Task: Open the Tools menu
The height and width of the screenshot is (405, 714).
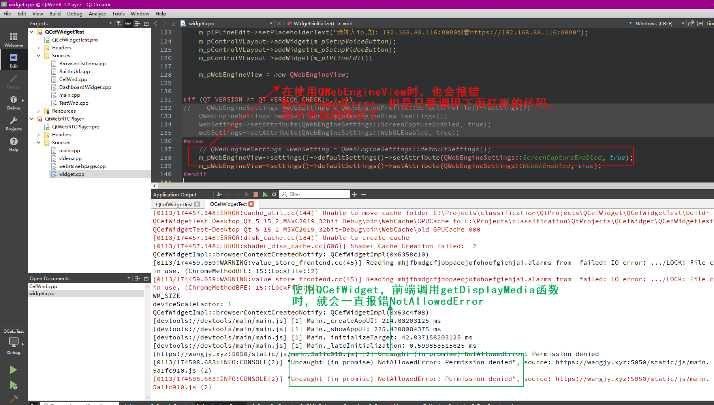Action: click(x=118, y=13)
